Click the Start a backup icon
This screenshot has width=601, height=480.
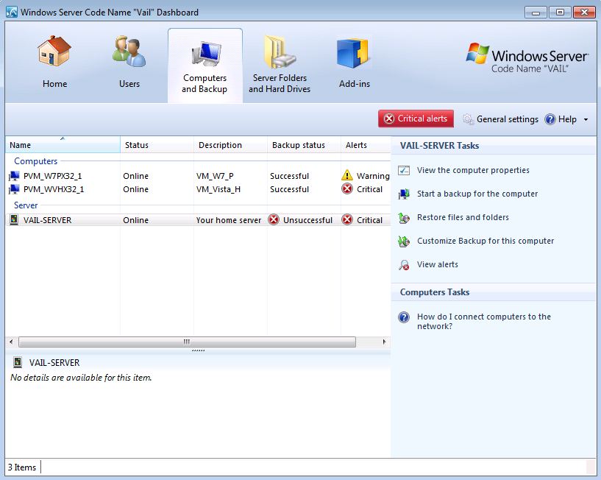(x=404, y=194)
